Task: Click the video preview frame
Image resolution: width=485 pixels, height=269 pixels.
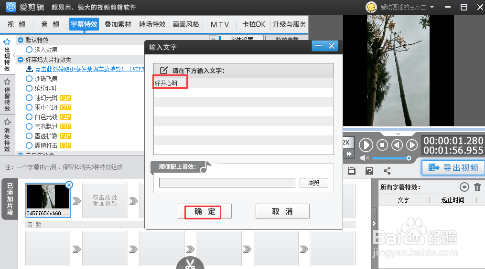Action: pyautogui.click(x=398, y=71)
